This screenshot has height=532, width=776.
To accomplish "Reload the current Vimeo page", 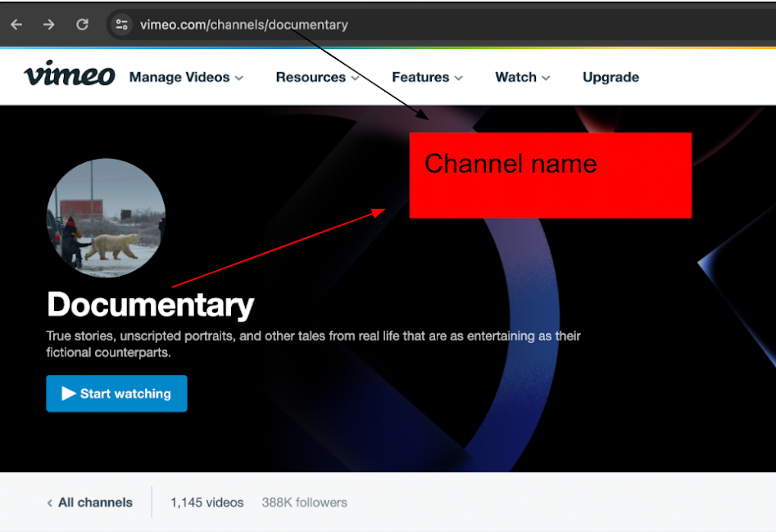I will (x=82, y=25).
